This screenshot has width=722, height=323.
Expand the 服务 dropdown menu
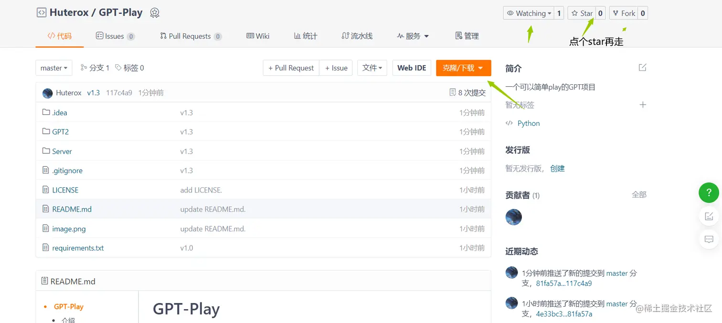coord(413,36)
